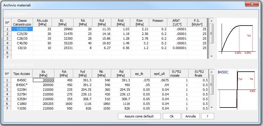Image resolution: width=263 pixels, height=126 pixels.
Task: Click the fyk value 950 cell
Action: point(64,108)
